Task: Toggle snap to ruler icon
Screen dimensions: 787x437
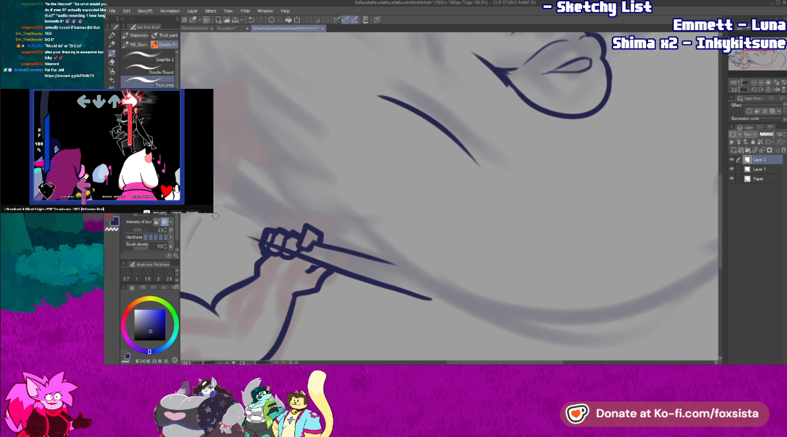Action: coord(337,20)
